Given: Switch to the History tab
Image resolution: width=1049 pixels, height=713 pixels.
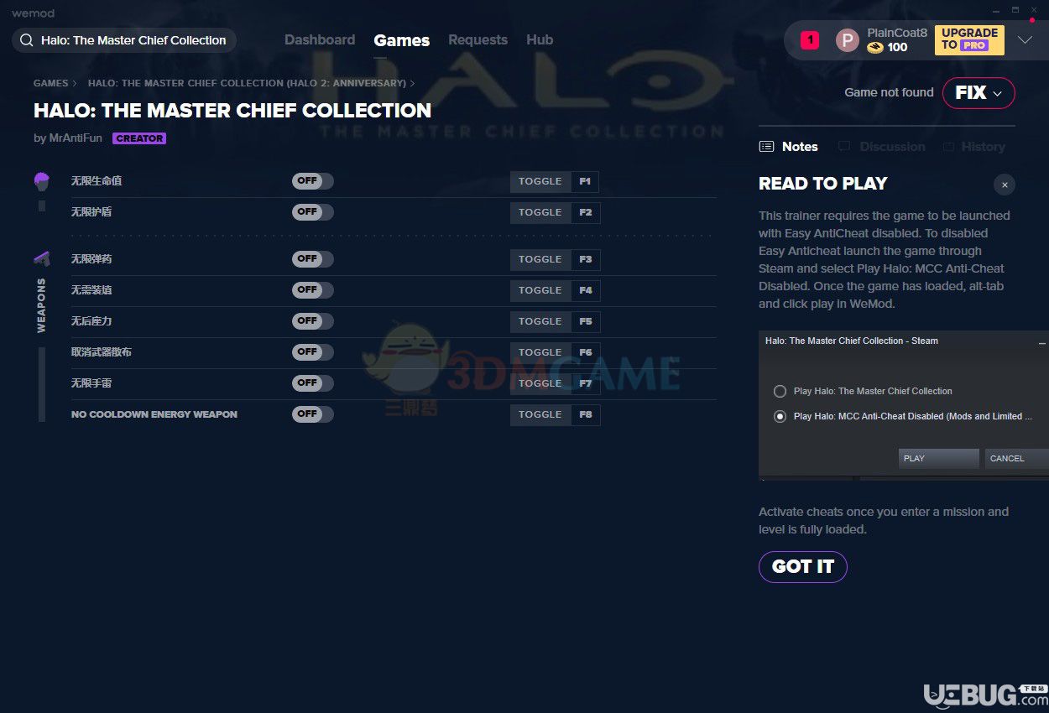Looking at the screenshot, I should coord(983,147).
